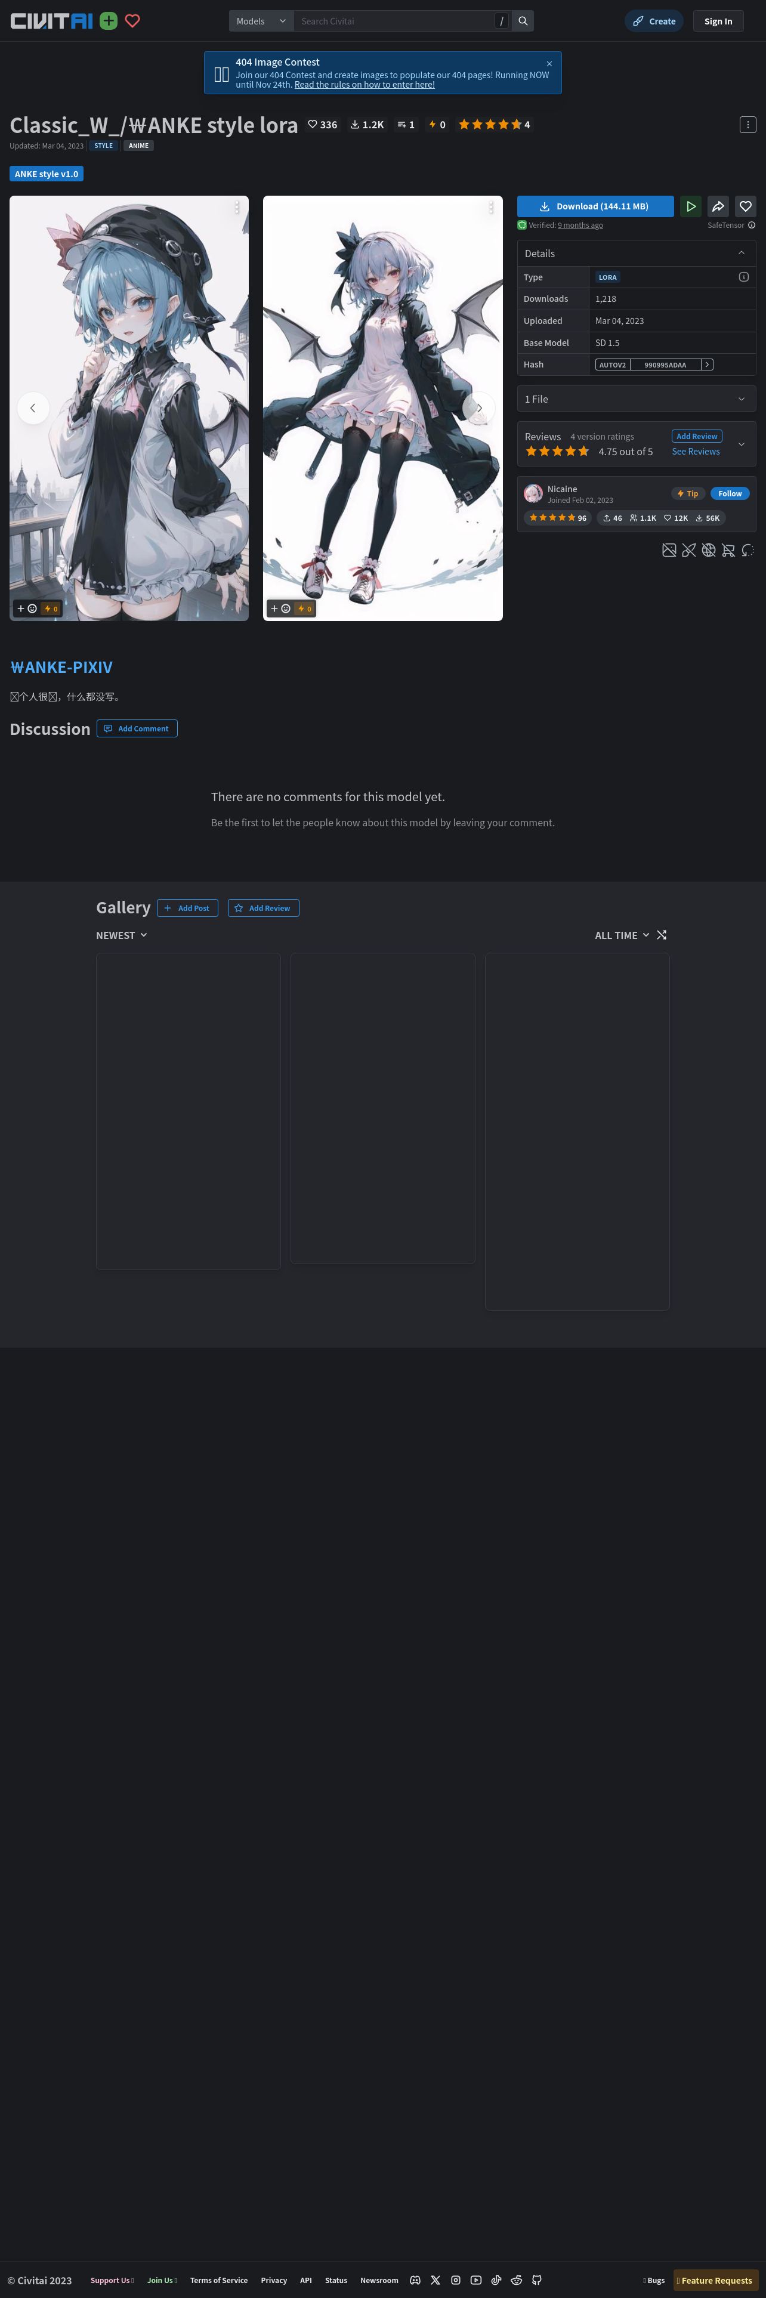Click the STYLE tag
The width and height of the screenshot is (766, 2298).
coord(103,146)
